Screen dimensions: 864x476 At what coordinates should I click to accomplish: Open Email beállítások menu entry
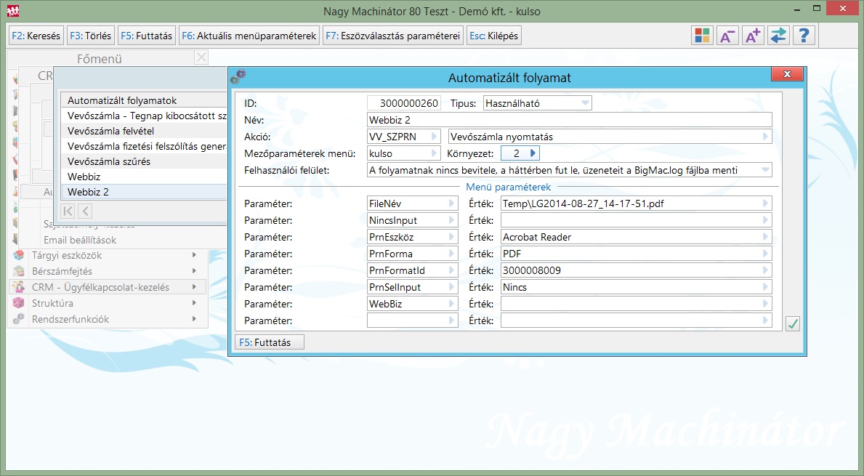80,240
